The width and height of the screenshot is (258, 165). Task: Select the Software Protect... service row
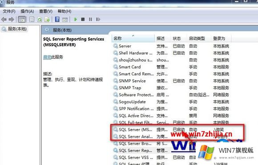[x=171, y=95]
